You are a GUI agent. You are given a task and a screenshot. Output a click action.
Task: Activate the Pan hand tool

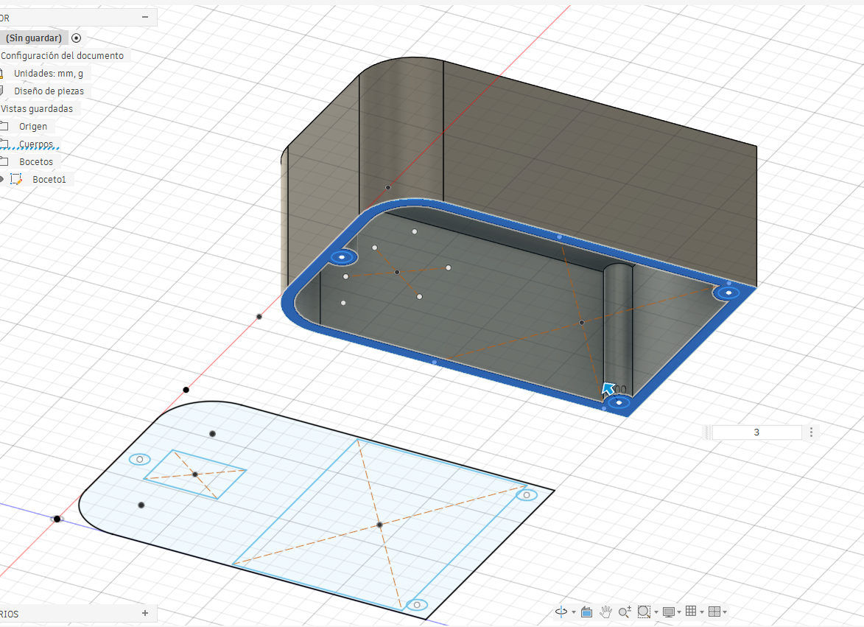[x=605, y=612]
